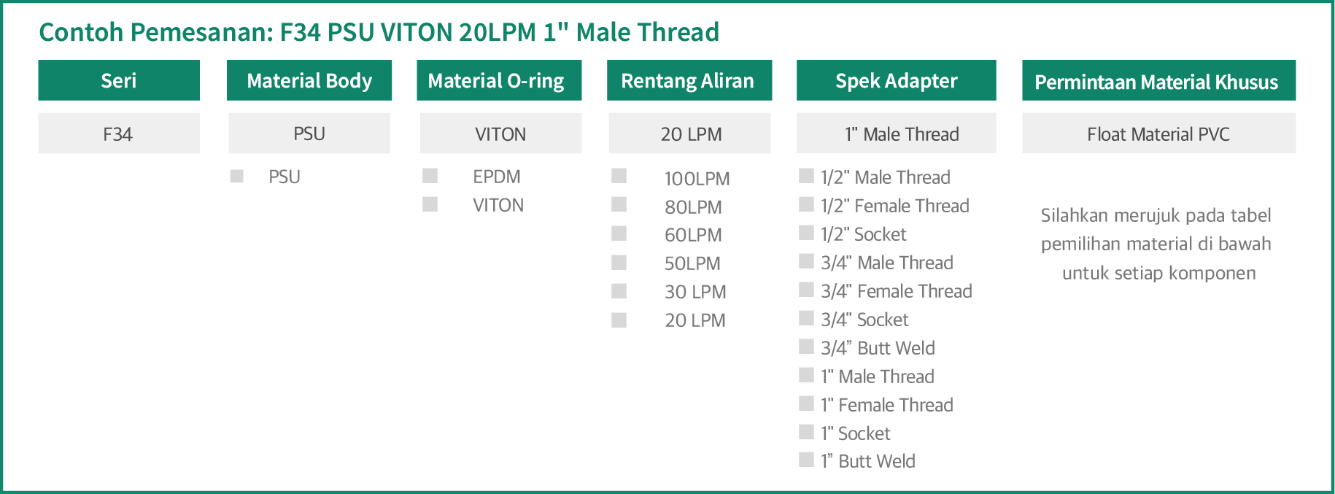1335x494 pixels.
Task: Click the Material Body header
Action: 309,80
